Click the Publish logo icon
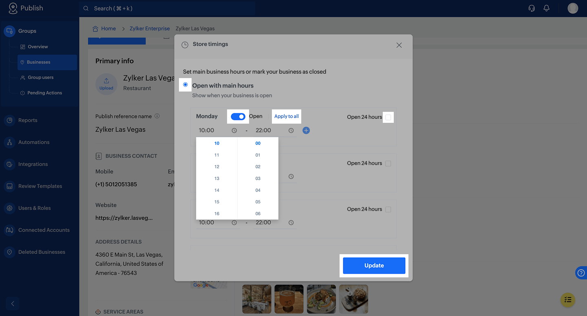587x316 pixels. point(13,8)
